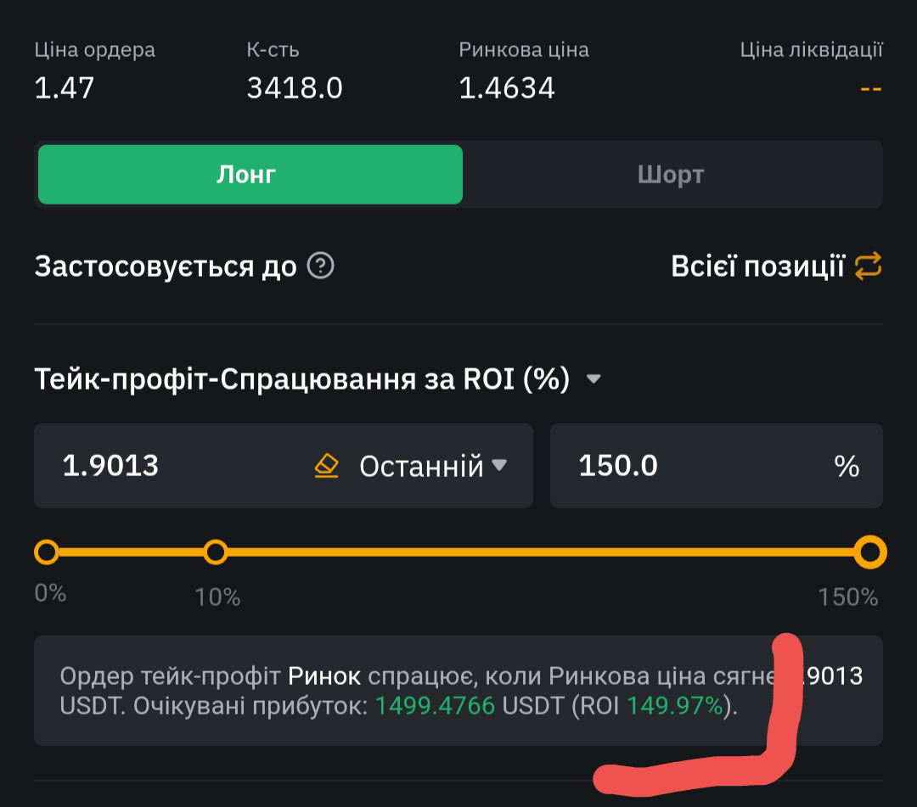This screenshot has height=807, width=917.
Task: Open the "Останній" price type dropdown
Action: [433, 466]
